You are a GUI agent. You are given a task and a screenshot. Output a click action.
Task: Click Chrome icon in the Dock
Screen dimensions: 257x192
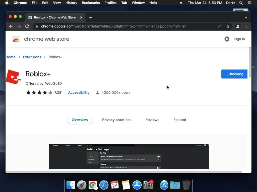click(93, 185)
